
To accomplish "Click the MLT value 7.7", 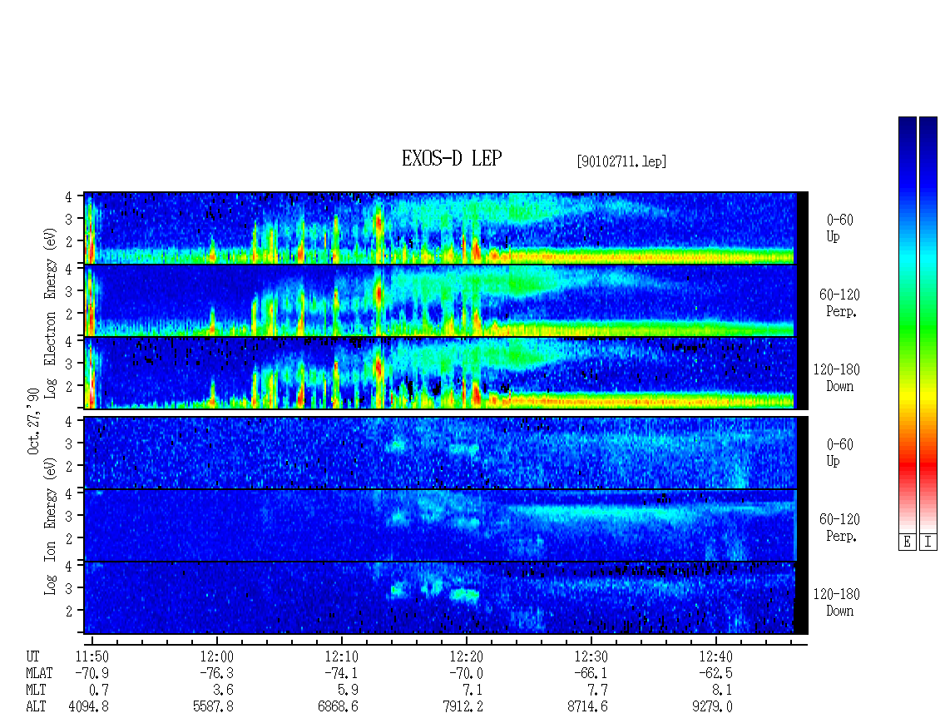I will pyautogui.click(x=598, y=691).
